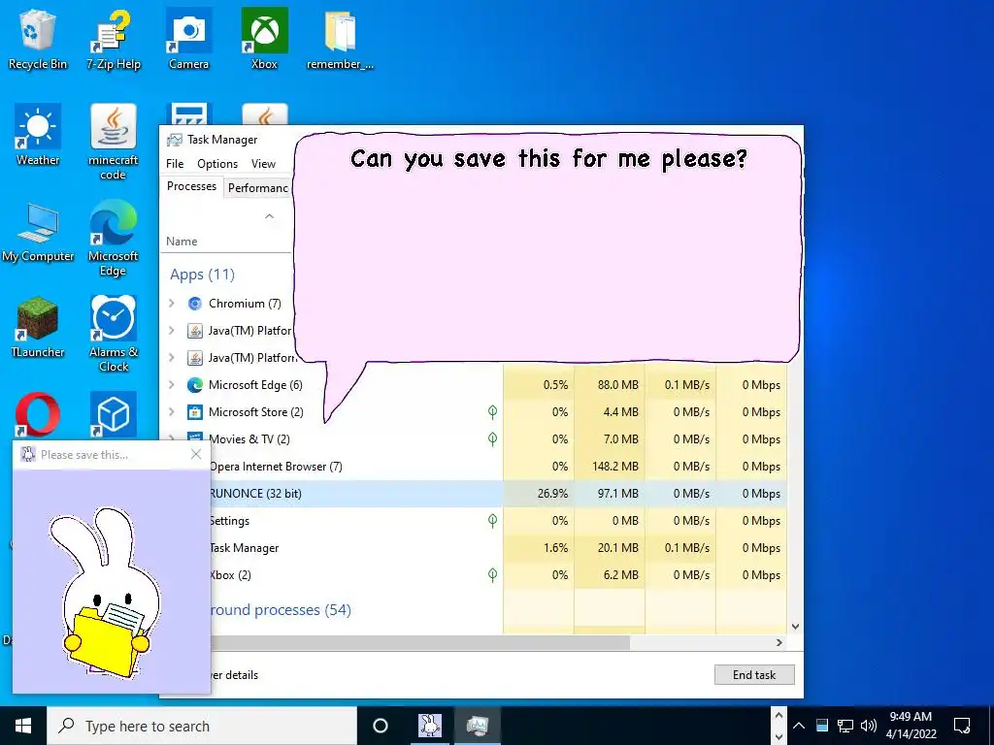Open the Recycle Bin desktop icon
The width and height of the screenshot is (994, 745).
(x=38, y=39)
